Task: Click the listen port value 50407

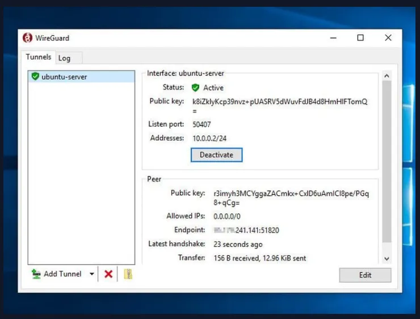Action: click(x=201, y=124)
